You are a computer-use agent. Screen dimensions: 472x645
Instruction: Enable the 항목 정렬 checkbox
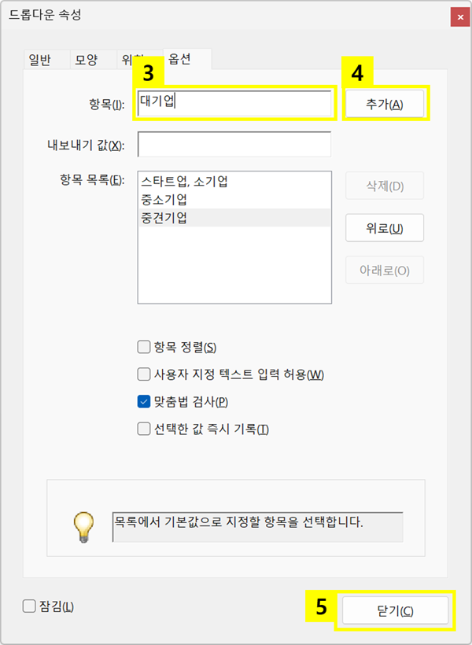(144, 347)
